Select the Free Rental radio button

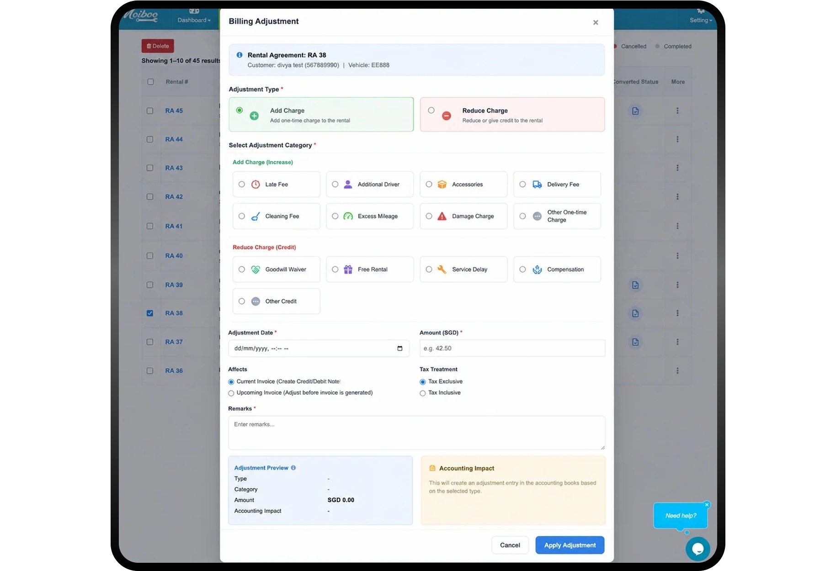tap(335, 270)
